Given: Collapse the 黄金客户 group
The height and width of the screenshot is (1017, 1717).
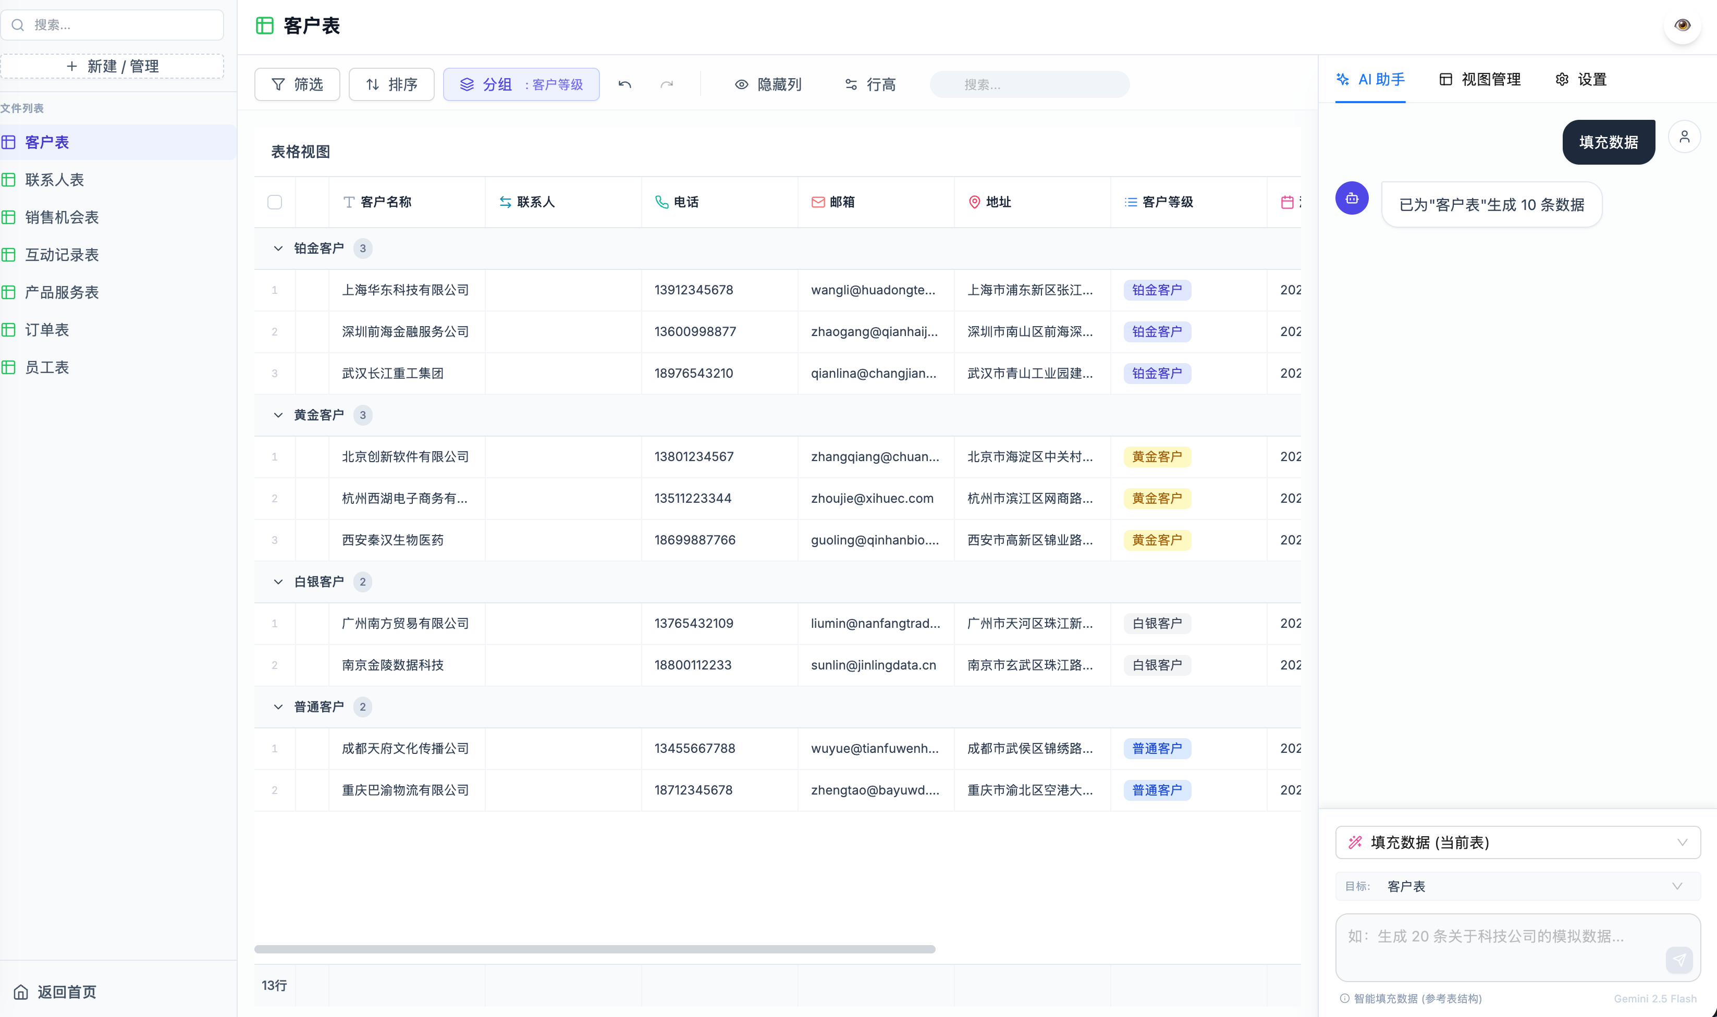Looking at the screenshot, I should pyautogui.click(x=278, y=415).
